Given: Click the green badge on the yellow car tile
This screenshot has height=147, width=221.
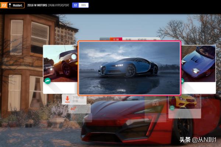Looking at the screenshot, I should point(172,108).
